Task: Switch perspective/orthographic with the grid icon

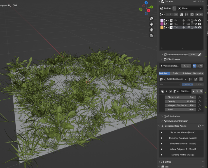Action: tap(151, 36)
